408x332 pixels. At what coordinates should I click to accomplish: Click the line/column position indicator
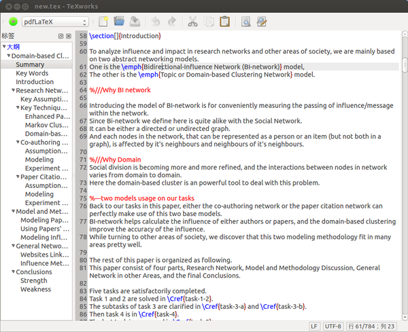coord(371,327)
